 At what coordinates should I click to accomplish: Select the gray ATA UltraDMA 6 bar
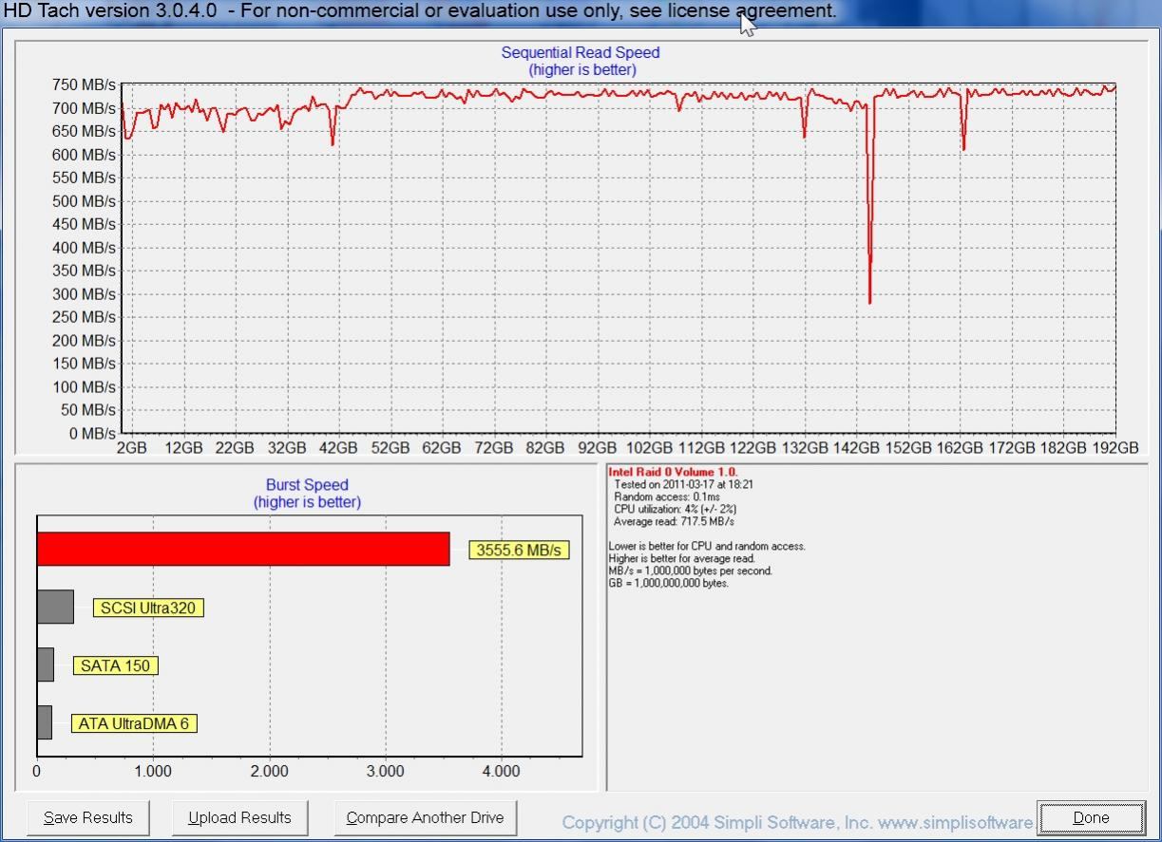[x=45, y=722]
